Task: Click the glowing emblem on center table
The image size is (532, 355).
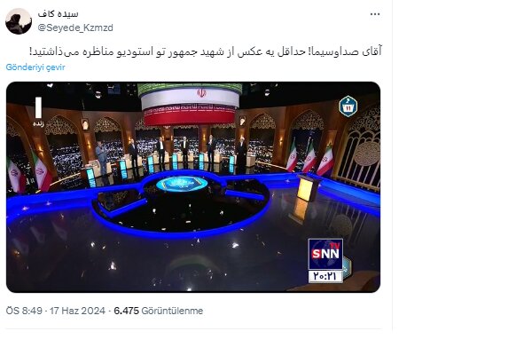Action: (x=182, y=184)
